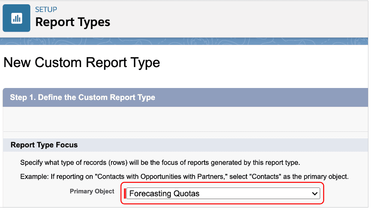Click the blank area beneath Step 1 header

pos(185,119)
